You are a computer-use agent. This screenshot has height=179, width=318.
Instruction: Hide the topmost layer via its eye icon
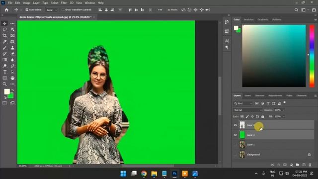pos(235,125)
